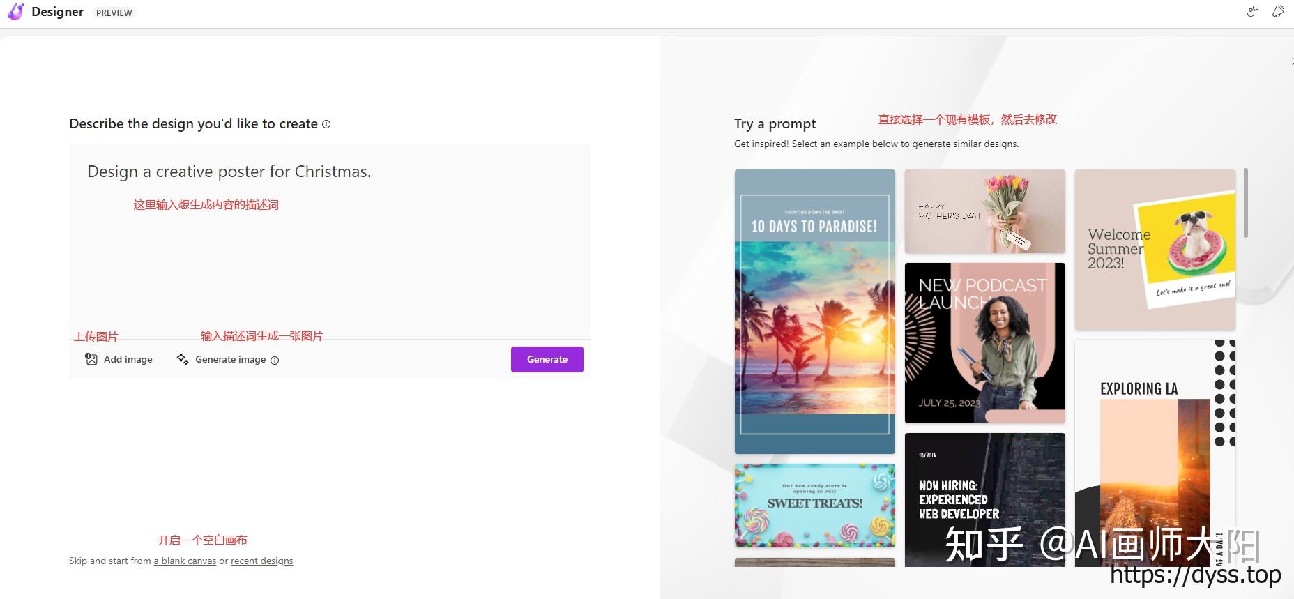Click info icon beside design description heading
1294x599 pixels.
pyautogui.click(x=326, y=124)
